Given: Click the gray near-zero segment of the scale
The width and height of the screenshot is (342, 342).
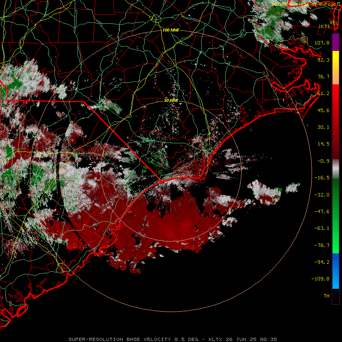Looking at the screenshot, I should [x=336, y=169].
